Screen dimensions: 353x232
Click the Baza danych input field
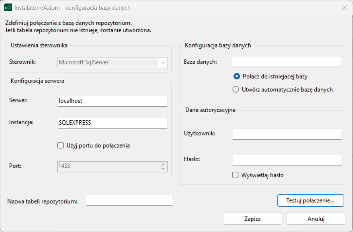tap(287, 62)
